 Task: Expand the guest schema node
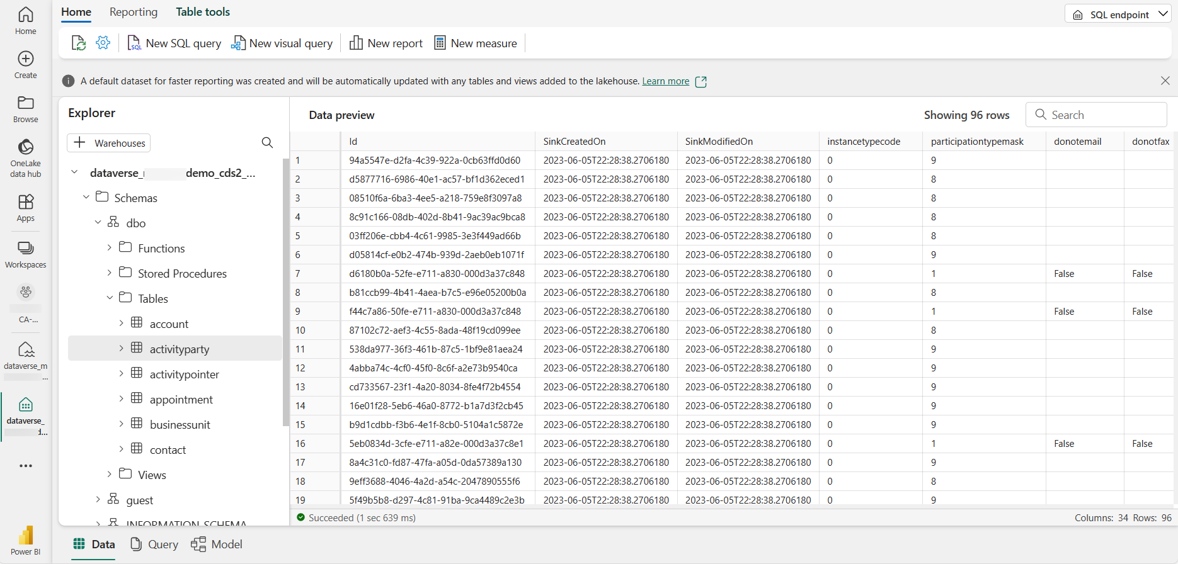click(98, 499)
